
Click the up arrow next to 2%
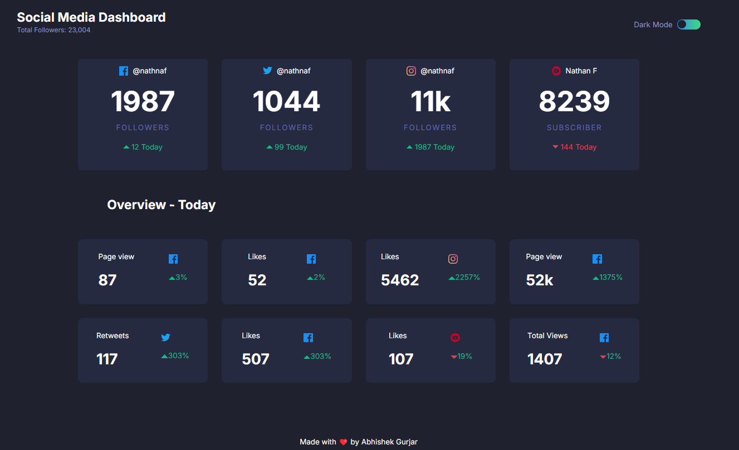point(310,278)
